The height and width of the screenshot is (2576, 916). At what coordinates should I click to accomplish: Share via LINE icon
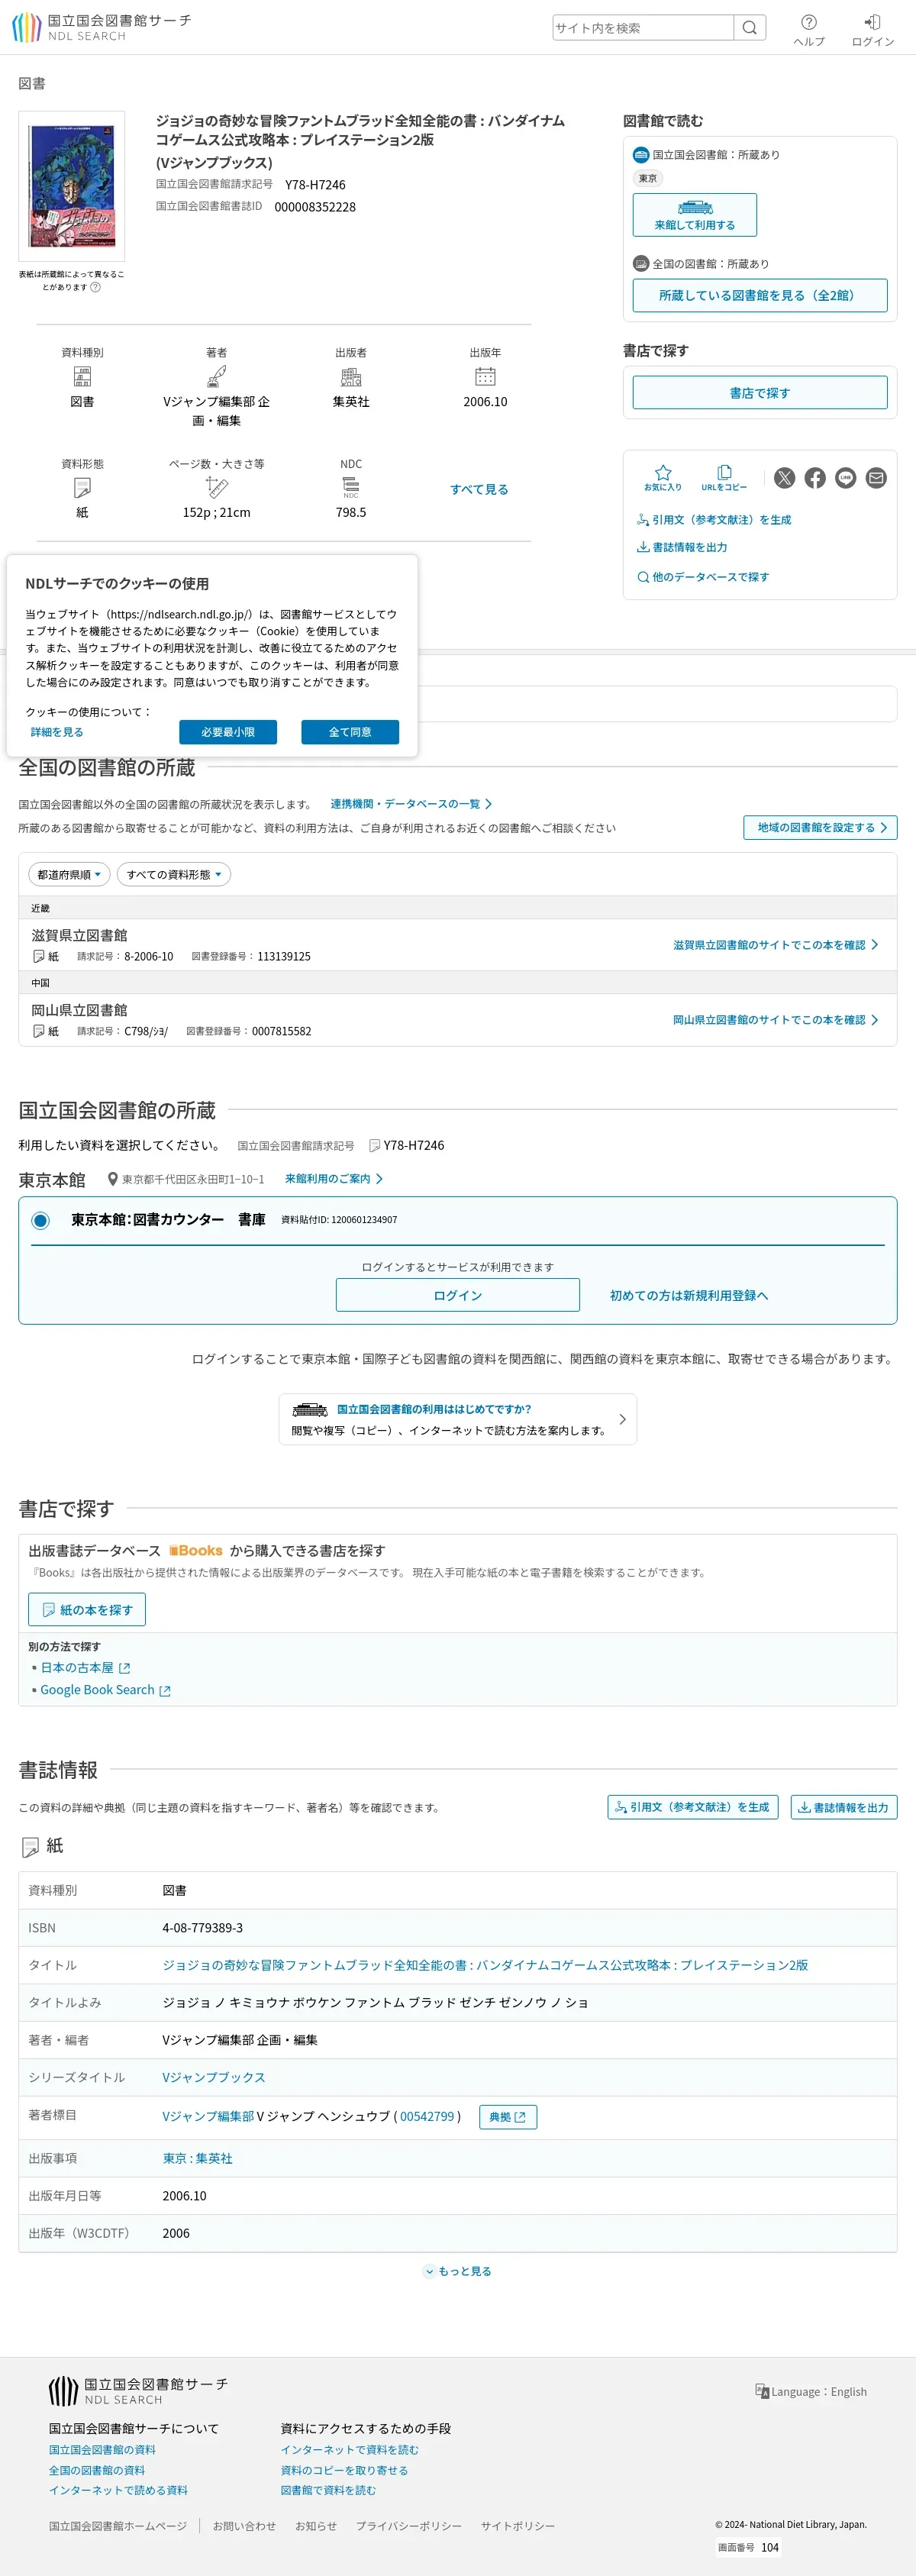(846, 478)
